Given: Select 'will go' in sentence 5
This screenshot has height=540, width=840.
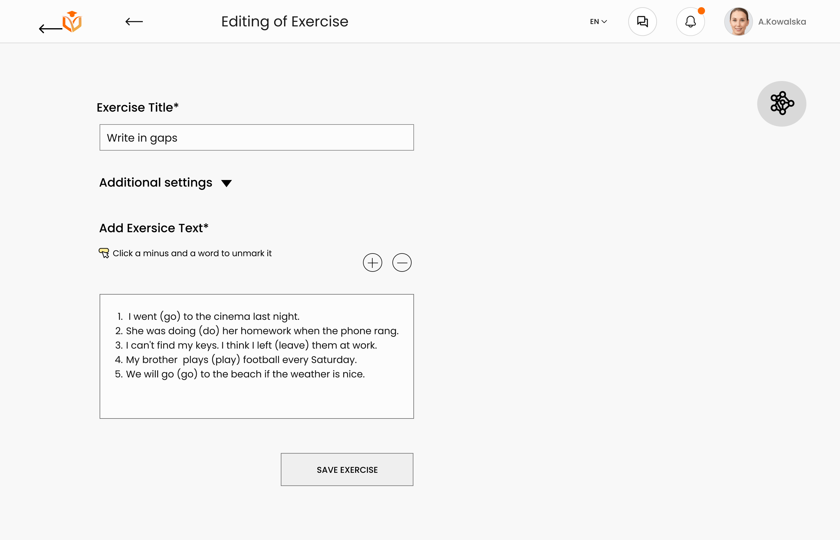Looking at the screenshot, I should (159, 374).
